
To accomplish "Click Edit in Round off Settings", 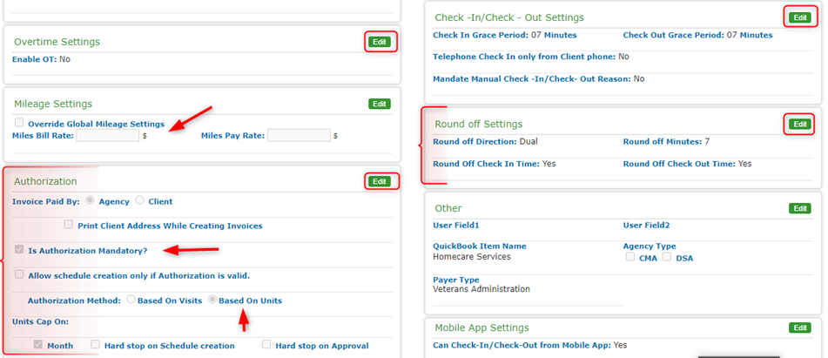I will (x=798, y=124).
